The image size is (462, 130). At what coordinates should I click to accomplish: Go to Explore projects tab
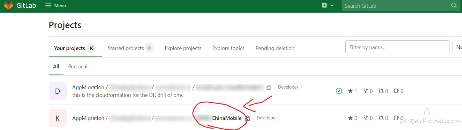point(183,48)
